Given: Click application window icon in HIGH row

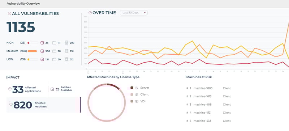Looking at the screenshot, I should [x=54, y=43].
